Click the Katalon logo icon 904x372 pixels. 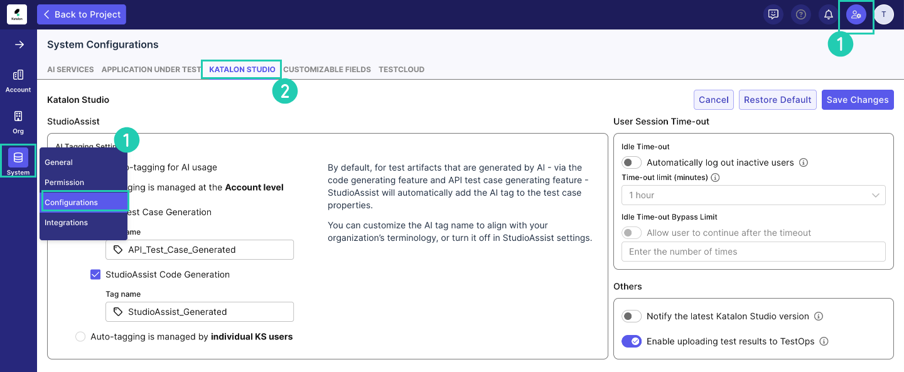tap(17, 14)
